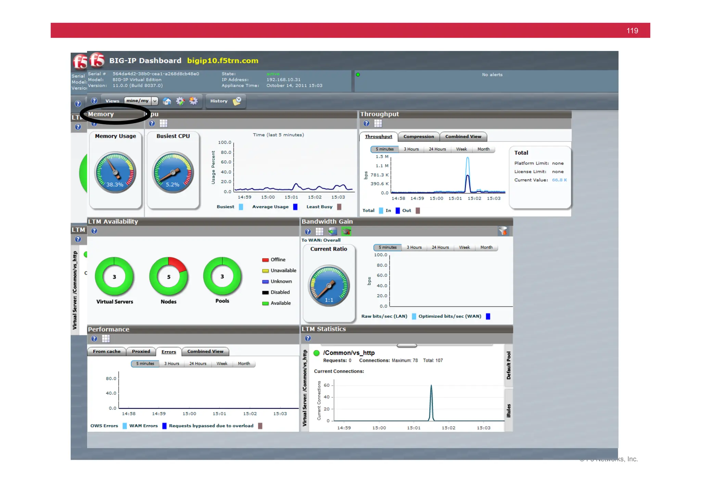Screen dimensions: 701x495
Task: Open the History notes icon
Action: [x=237, y=101]
